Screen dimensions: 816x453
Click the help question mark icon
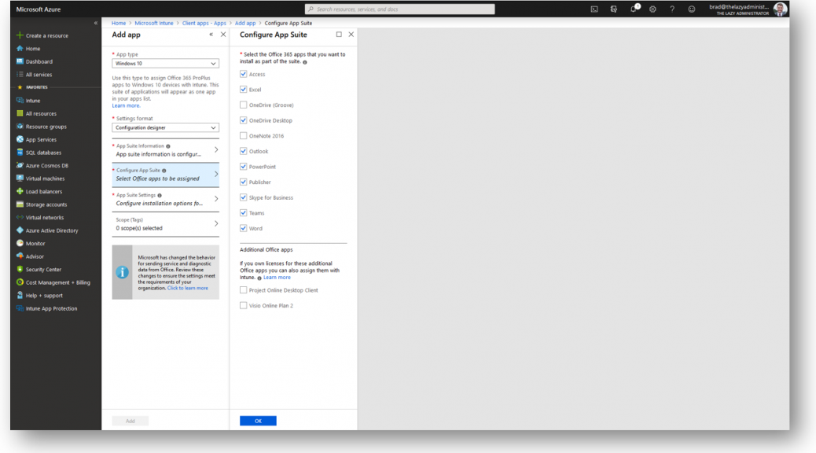(672, 9)
